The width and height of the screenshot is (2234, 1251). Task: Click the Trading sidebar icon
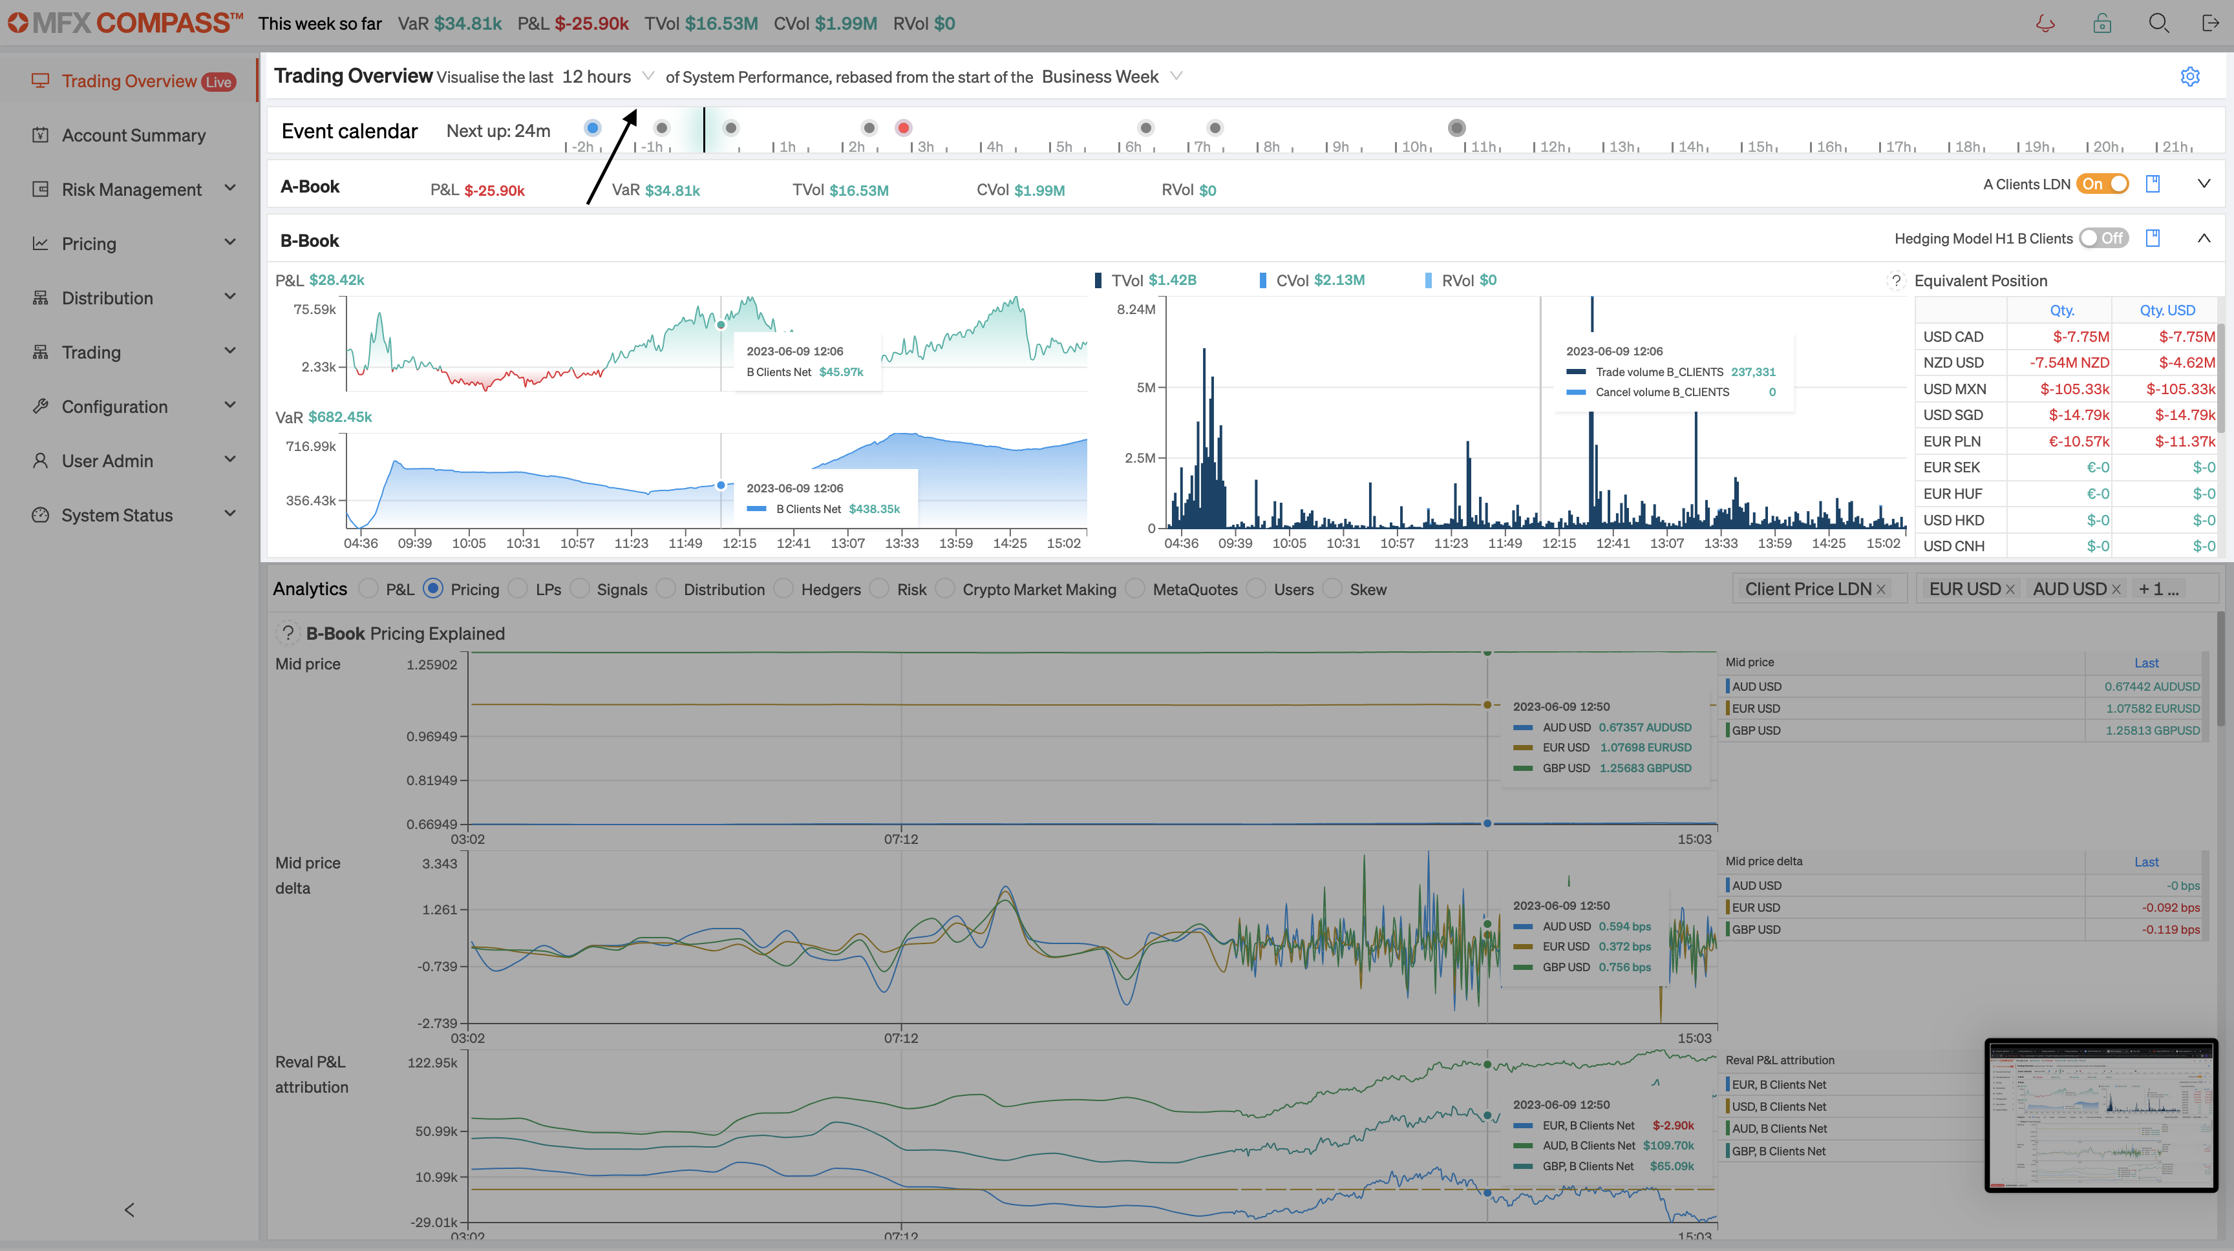40,352
